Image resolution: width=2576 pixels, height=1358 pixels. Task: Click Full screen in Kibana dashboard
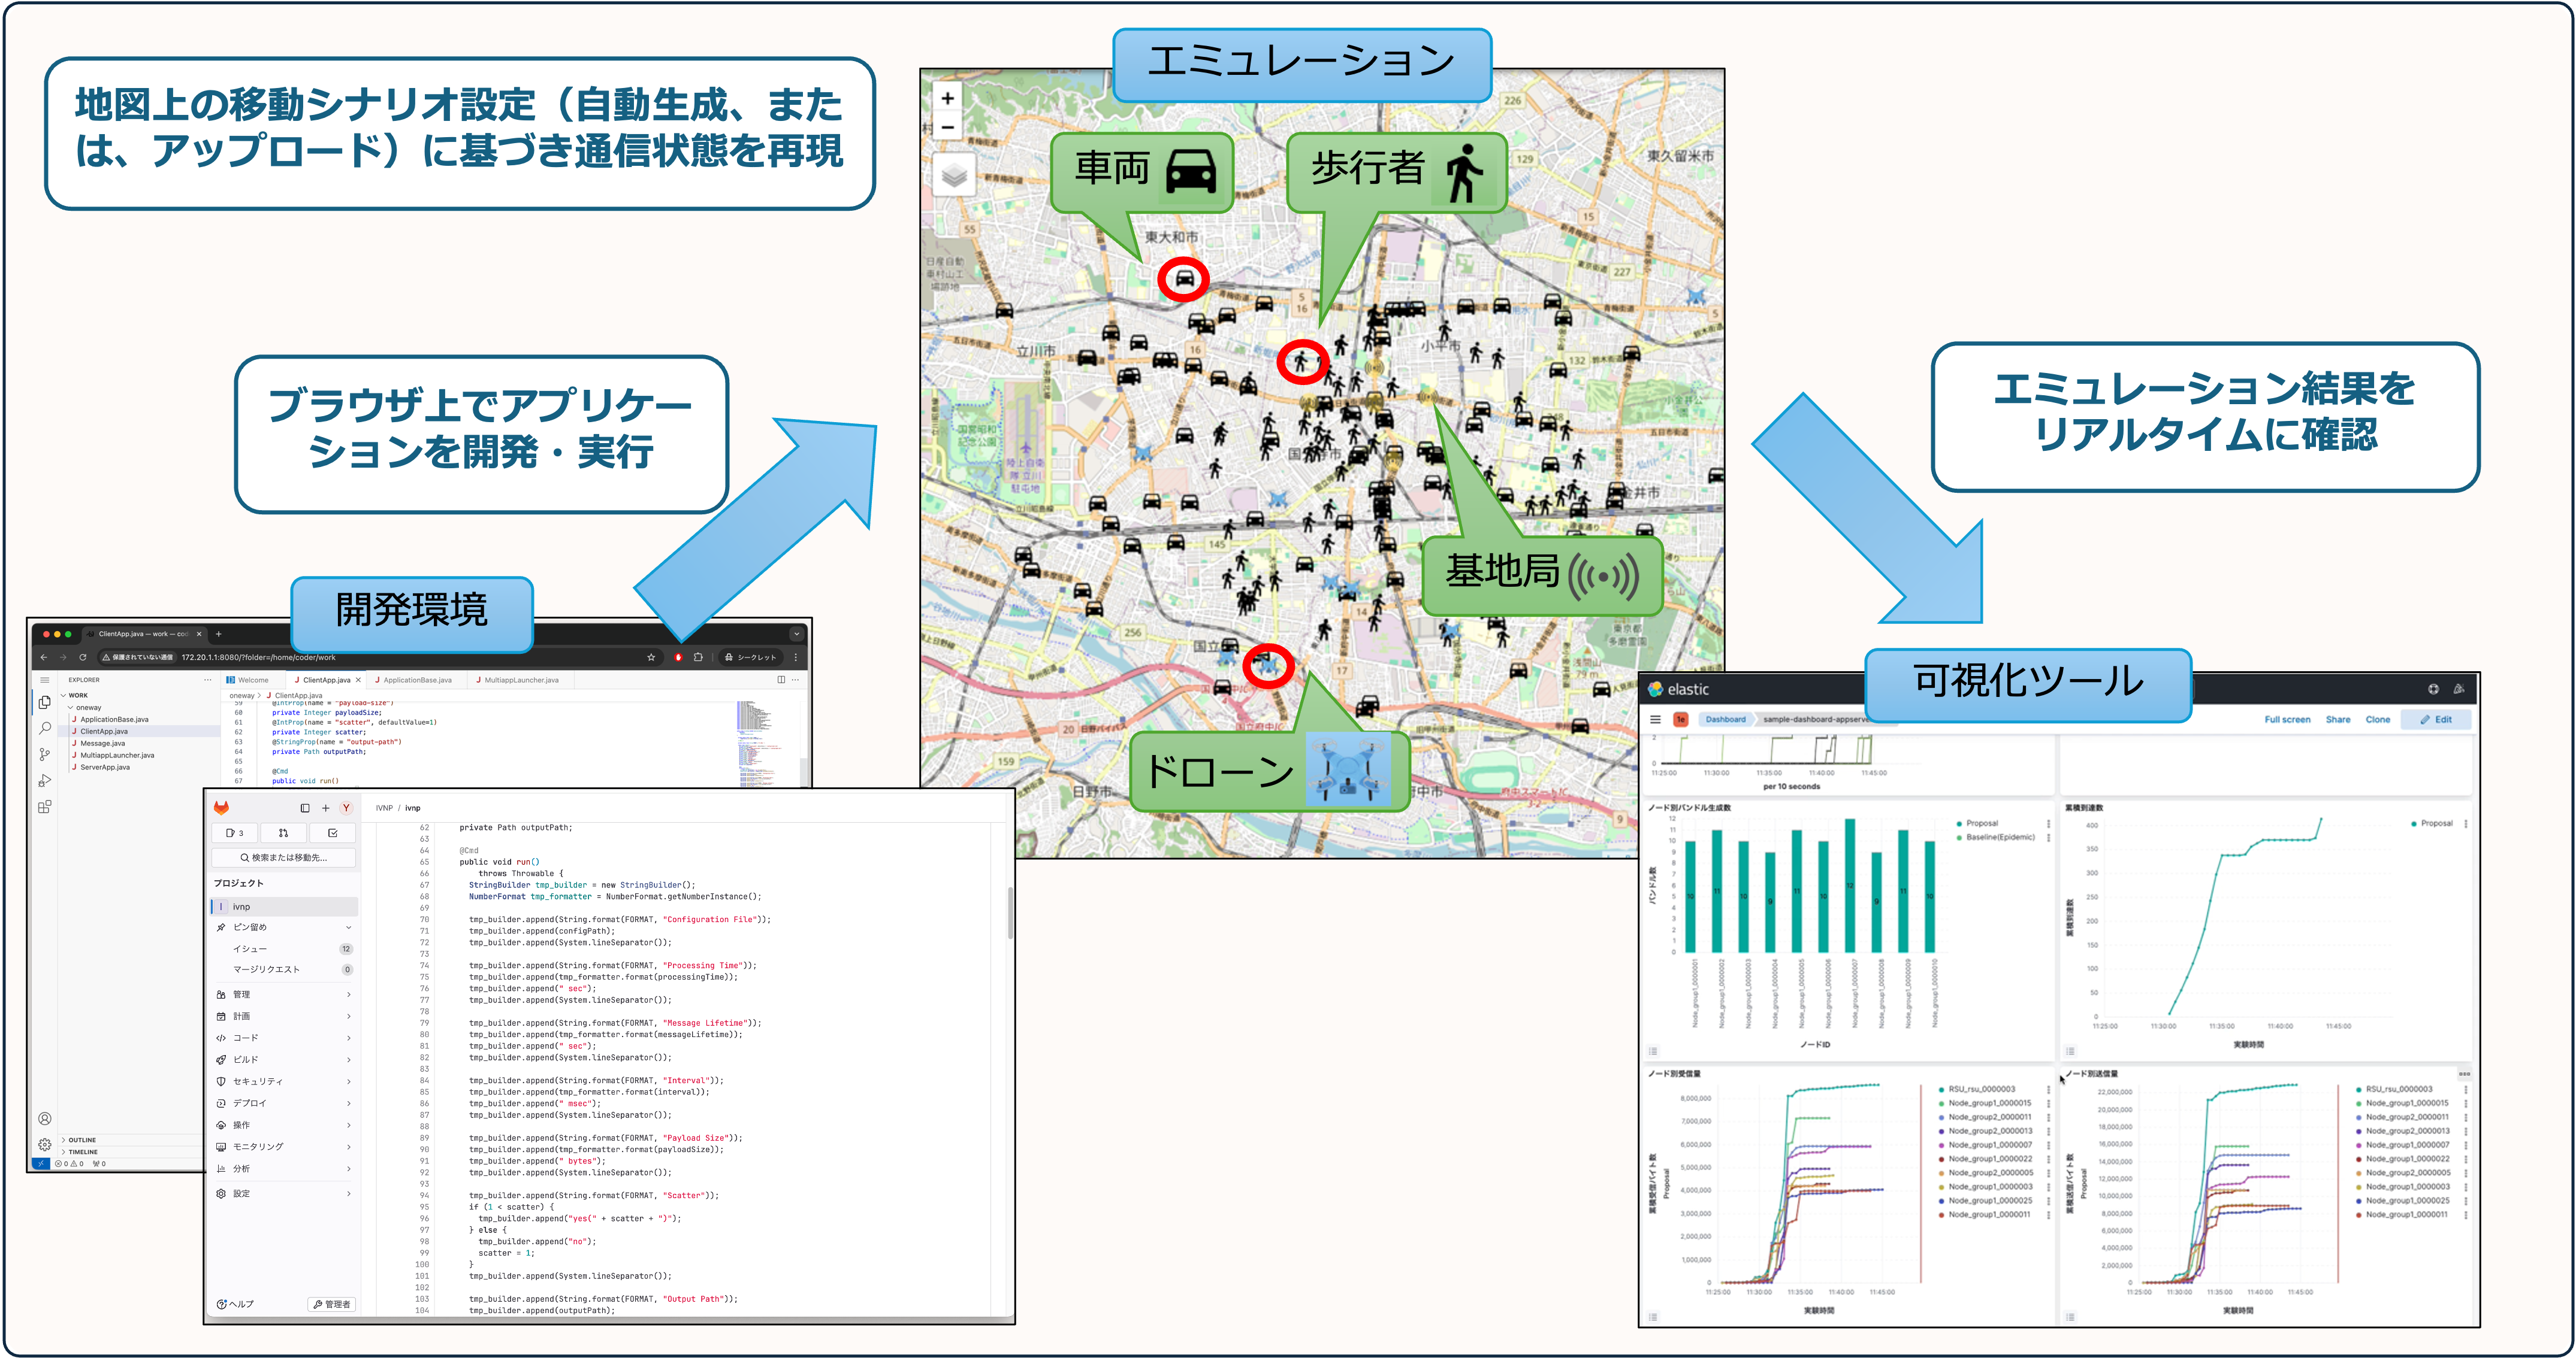(2287, 720)
